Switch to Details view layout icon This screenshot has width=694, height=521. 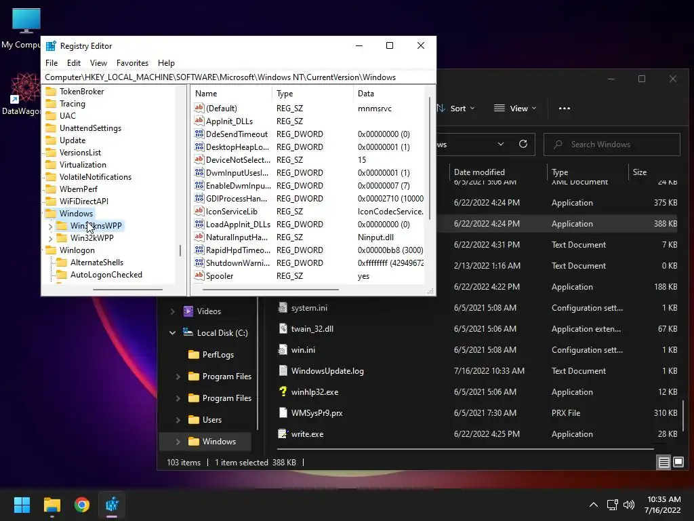coord(664,463)
